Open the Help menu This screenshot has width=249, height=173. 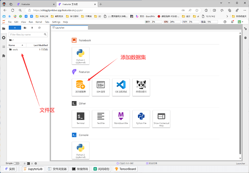[x=65, y=22]
